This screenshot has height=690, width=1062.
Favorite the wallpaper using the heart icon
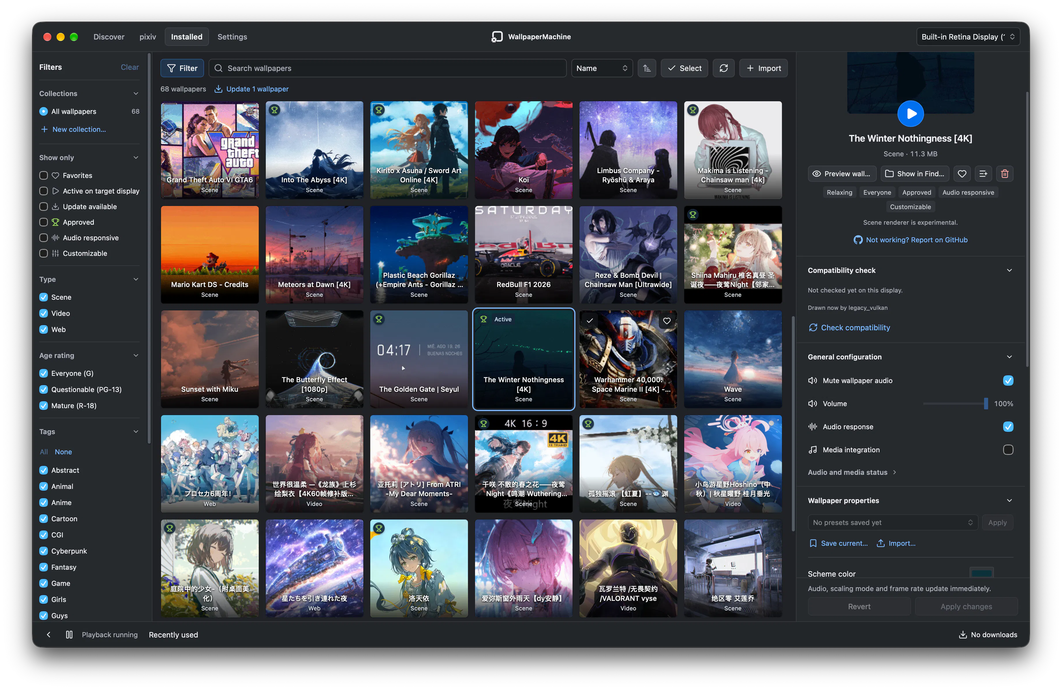click(x=962, y=174)
